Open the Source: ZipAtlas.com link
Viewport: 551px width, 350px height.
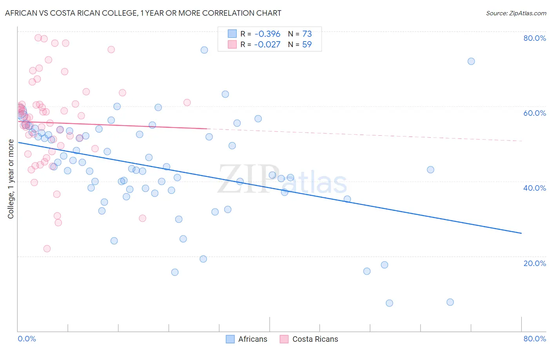tap(516, 13)
